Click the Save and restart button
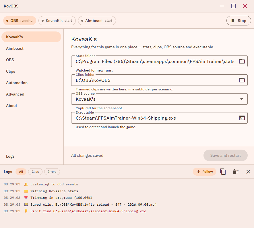The image size is (254, 228). point(225,155)
